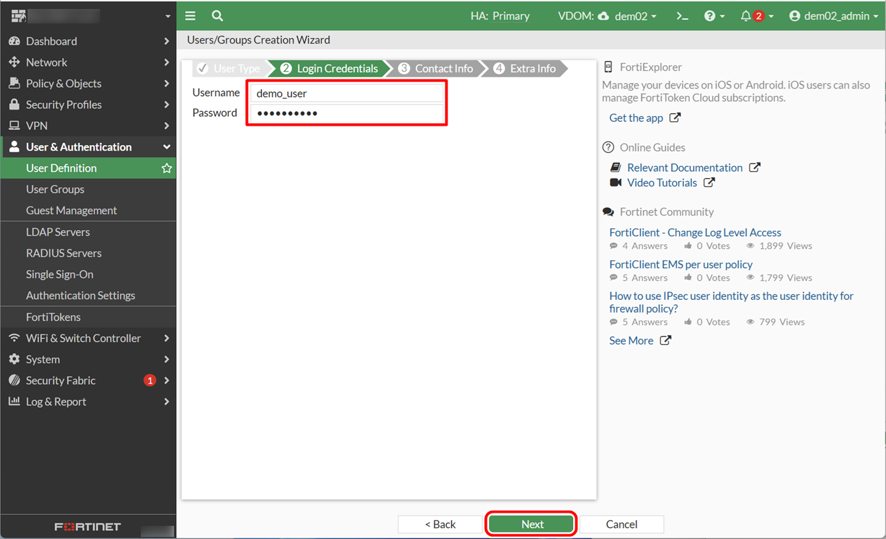Select the Extra Info wizard step
This screenshot has height=539, width=886.
(526, 68)
